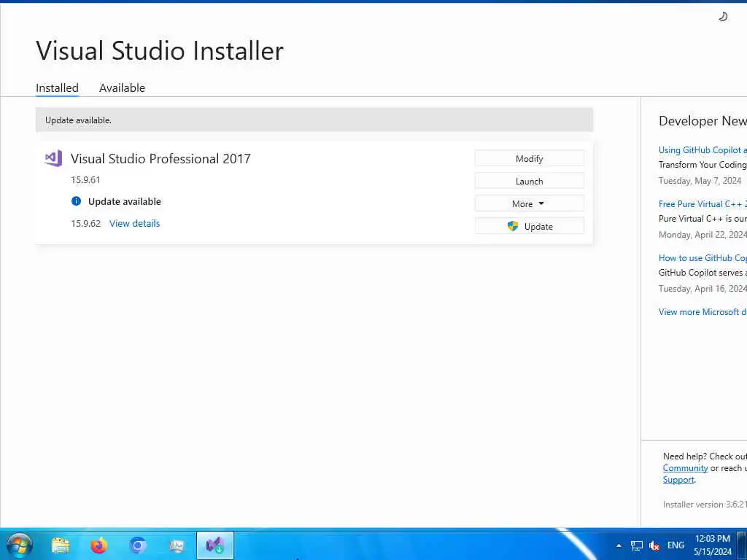Toggle dark theme moon icon
This screenshot has height=560, width=747.
pos(723,17)
